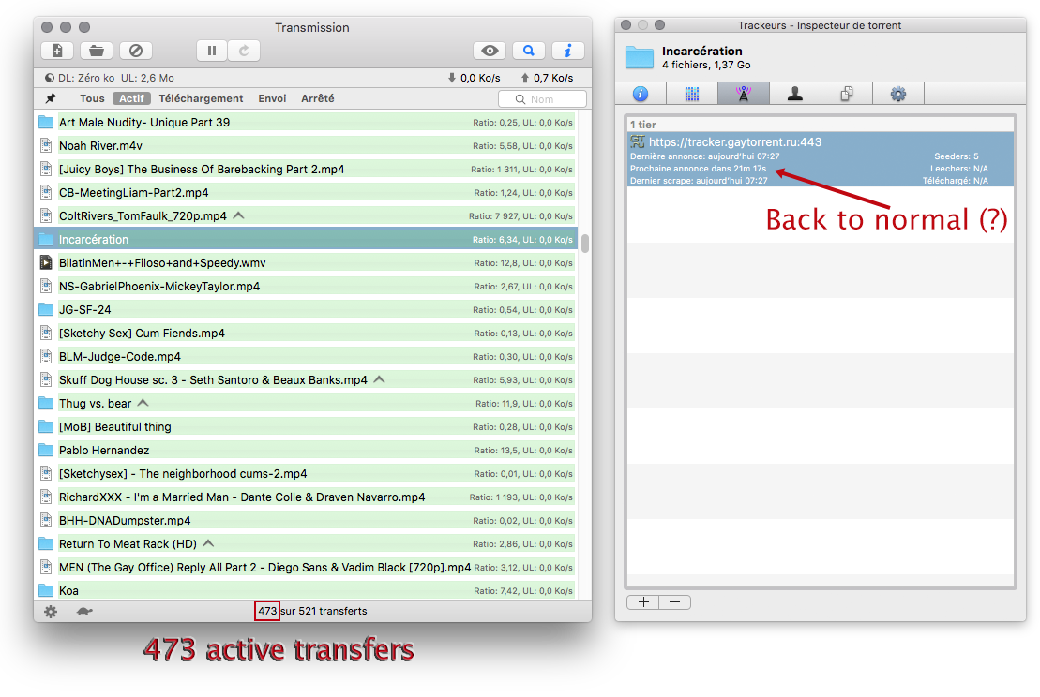Remove the tracker with the minus button
Viewport: 1040px width, 697px height.
point(675,602)
